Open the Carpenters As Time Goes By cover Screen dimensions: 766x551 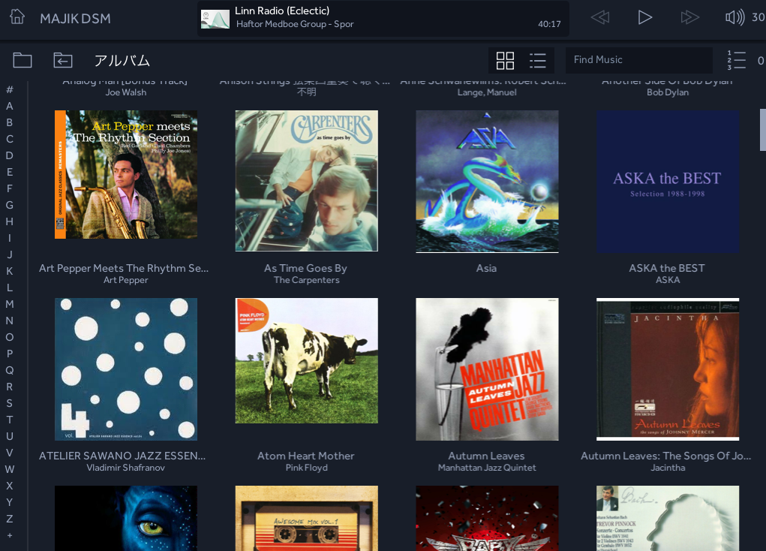pos(306,181)
